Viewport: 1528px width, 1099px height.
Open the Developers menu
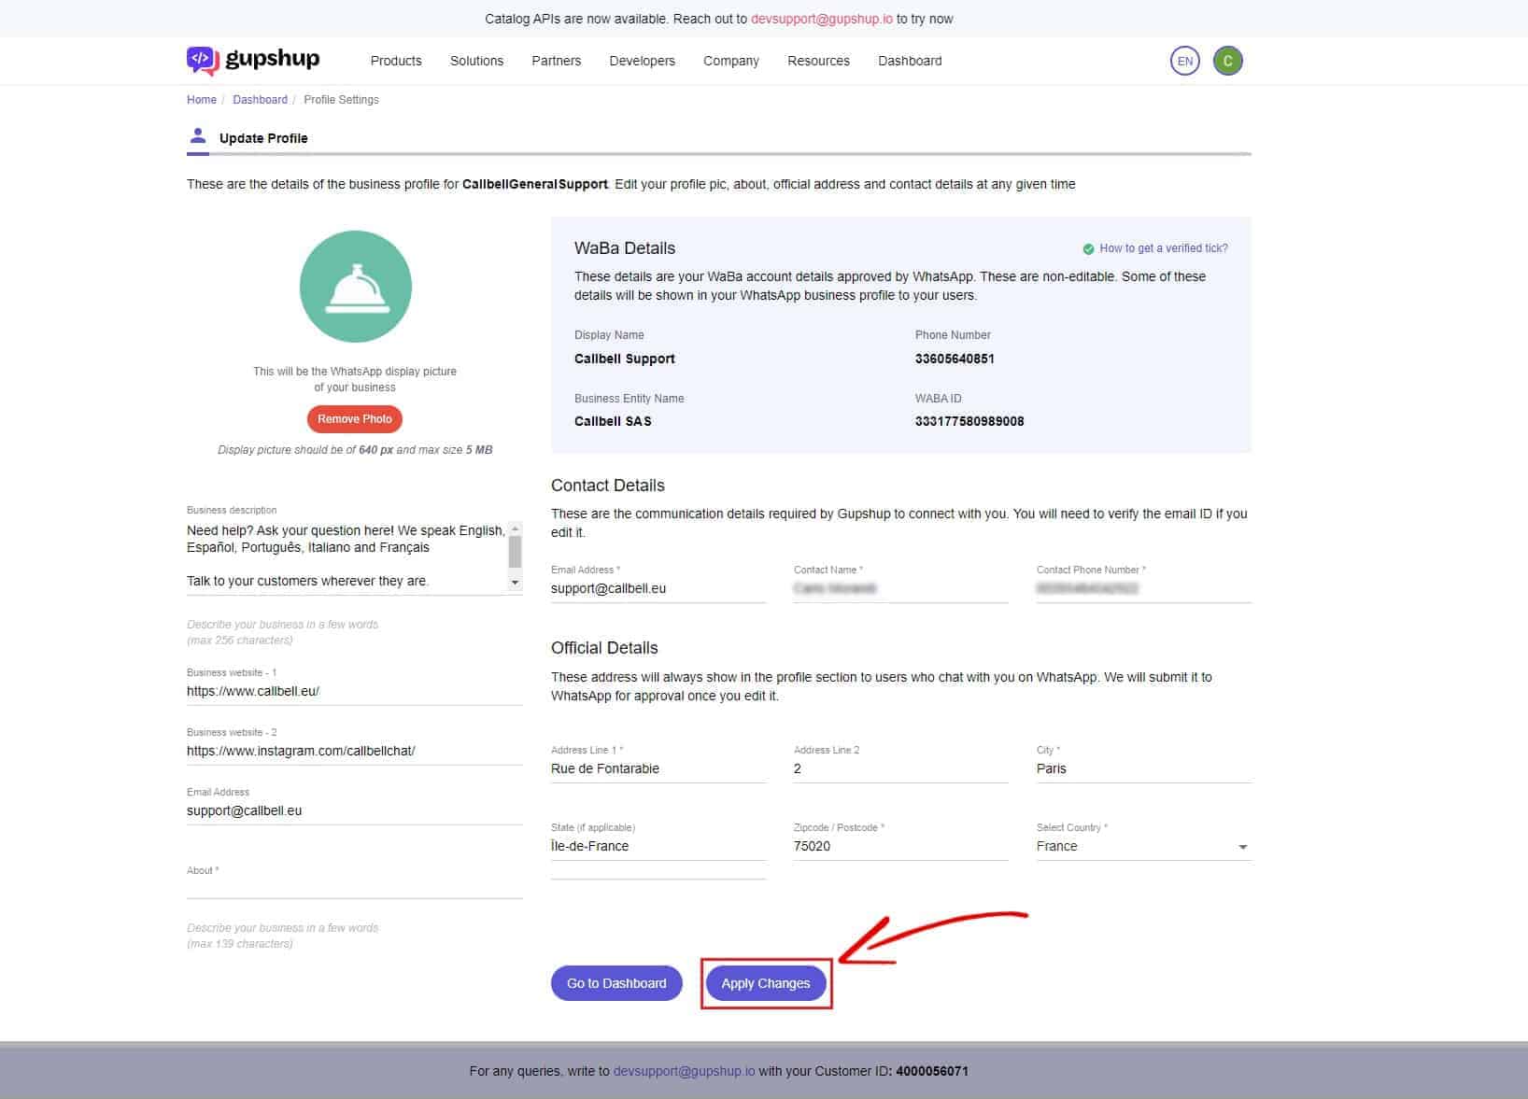(642, 61)
